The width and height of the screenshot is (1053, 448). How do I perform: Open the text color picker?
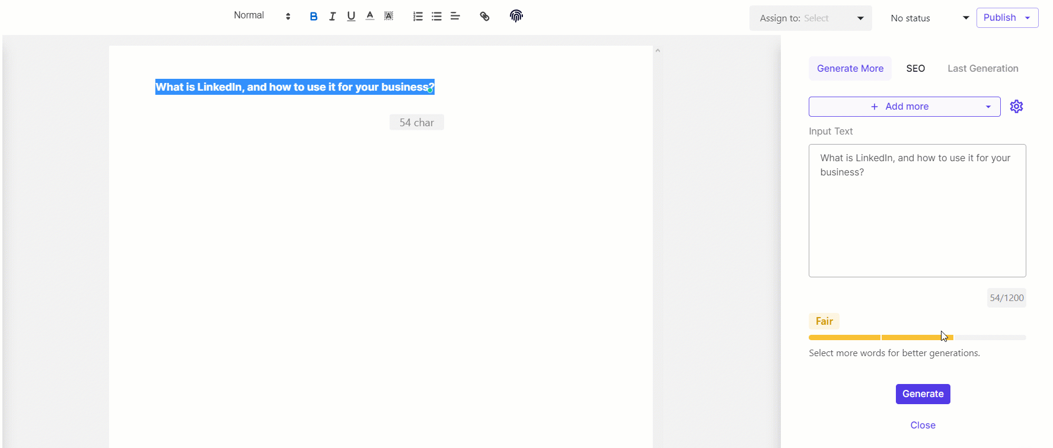click(x=370, y=16)
